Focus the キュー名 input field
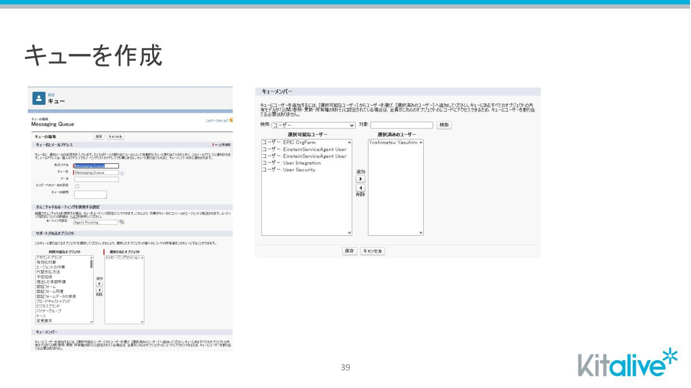This screenshot has width=691, height=388. (96, 172)
